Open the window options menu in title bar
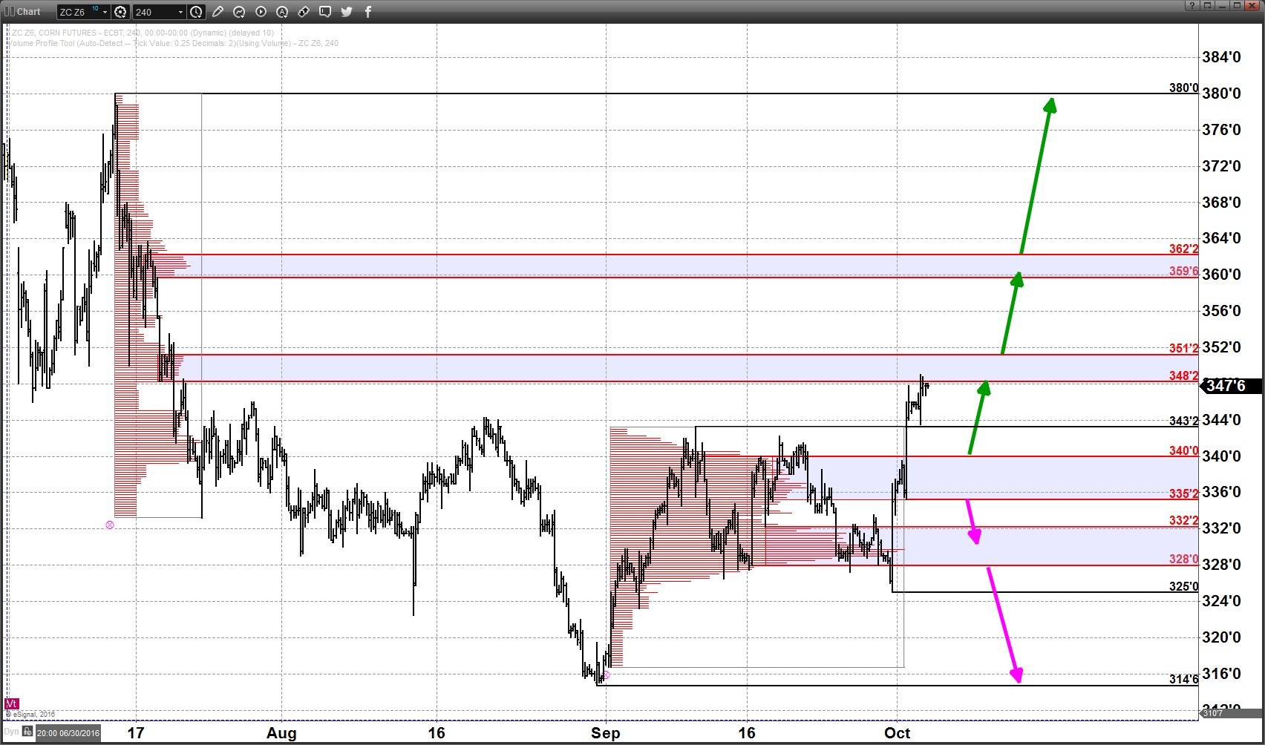The height and width of the screenshot is (745, 1265). (1208, 6)
